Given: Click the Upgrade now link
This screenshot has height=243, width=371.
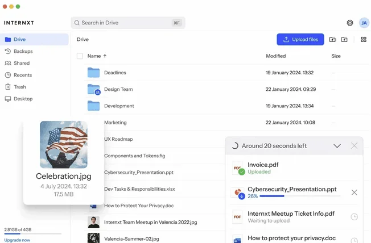Looking at the screenshot, I should (17, 240).
